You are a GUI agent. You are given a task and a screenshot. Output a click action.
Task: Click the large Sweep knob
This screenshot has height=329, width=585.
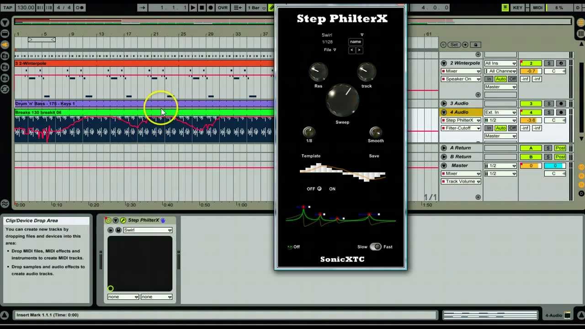tap(342, 101)
